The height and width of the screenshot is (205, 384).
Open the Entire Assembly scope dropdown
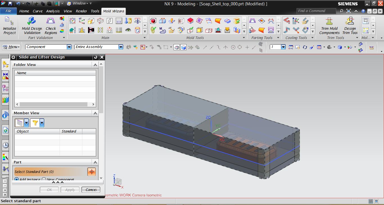point(121,47)
